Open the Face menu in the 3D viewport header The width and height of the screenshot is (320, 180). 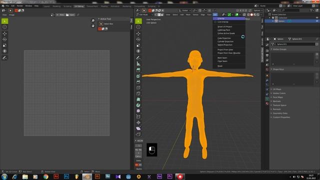click(x=209, y=14)
